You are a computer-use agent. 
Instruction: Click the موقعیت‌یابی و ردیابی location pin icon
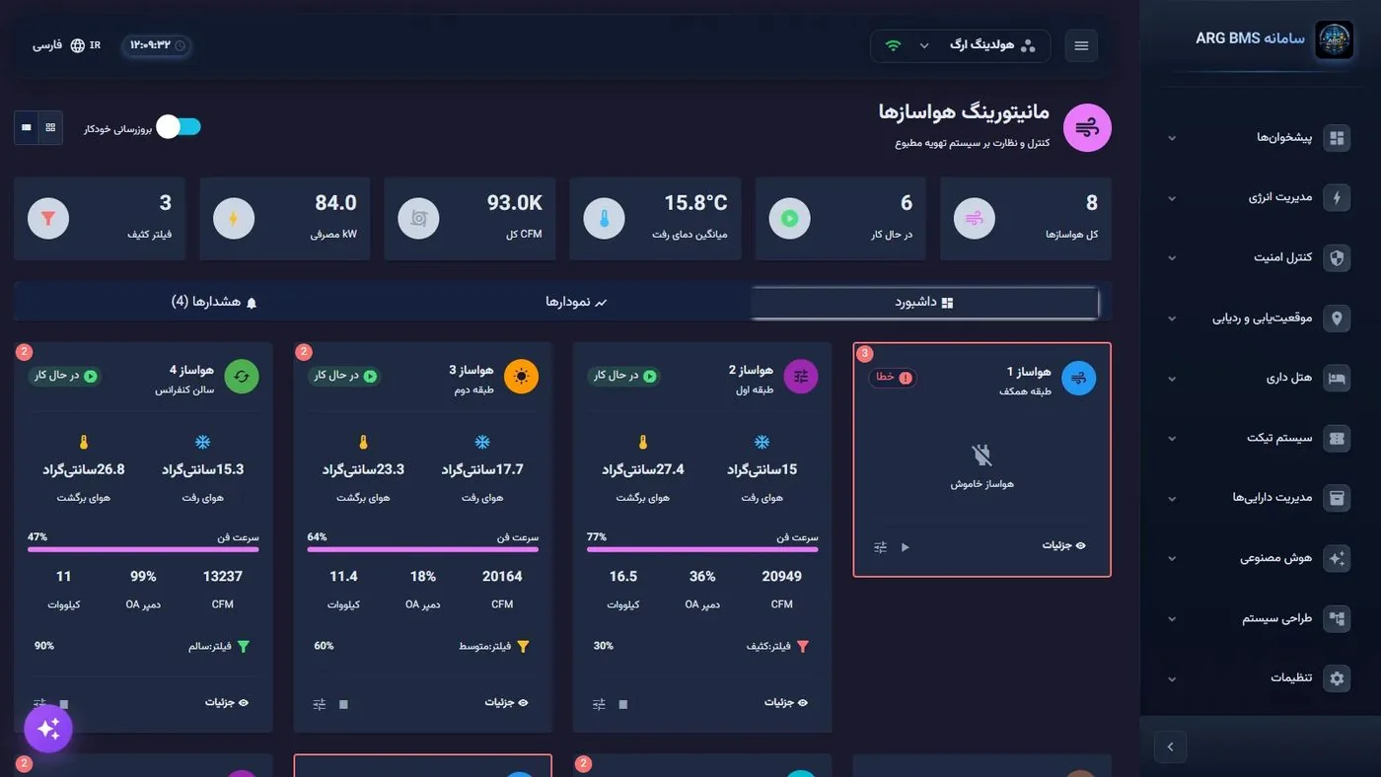[x=1337, y=318]
